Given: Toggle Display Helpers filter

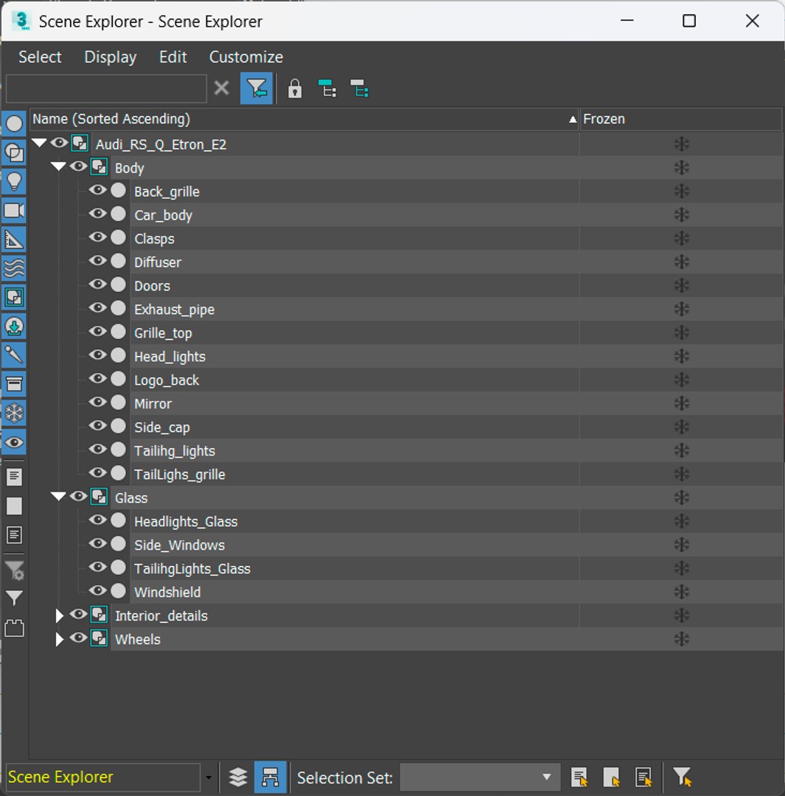Looking at the screenshot, I should pyautogui.click(x=14, y=239).
